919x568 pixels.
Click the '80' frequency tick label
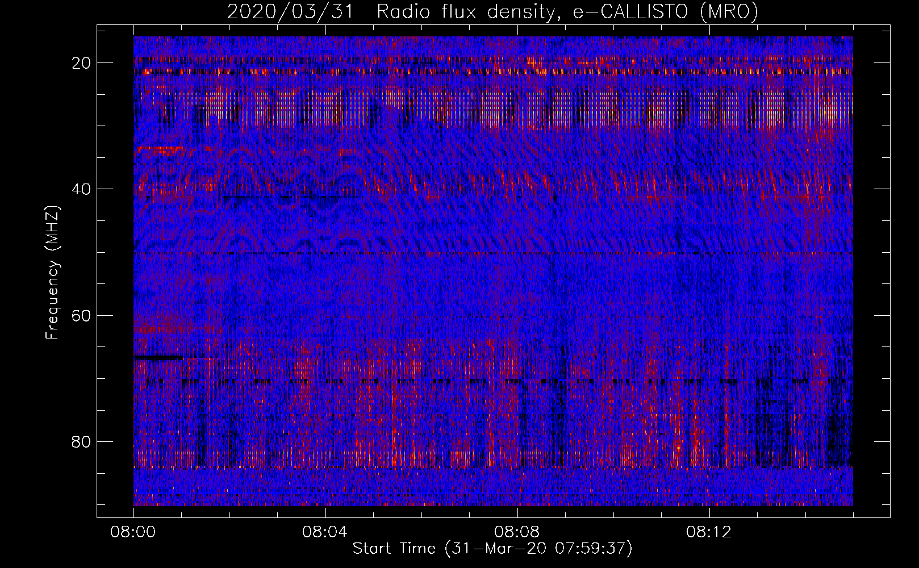click(82, 441)
